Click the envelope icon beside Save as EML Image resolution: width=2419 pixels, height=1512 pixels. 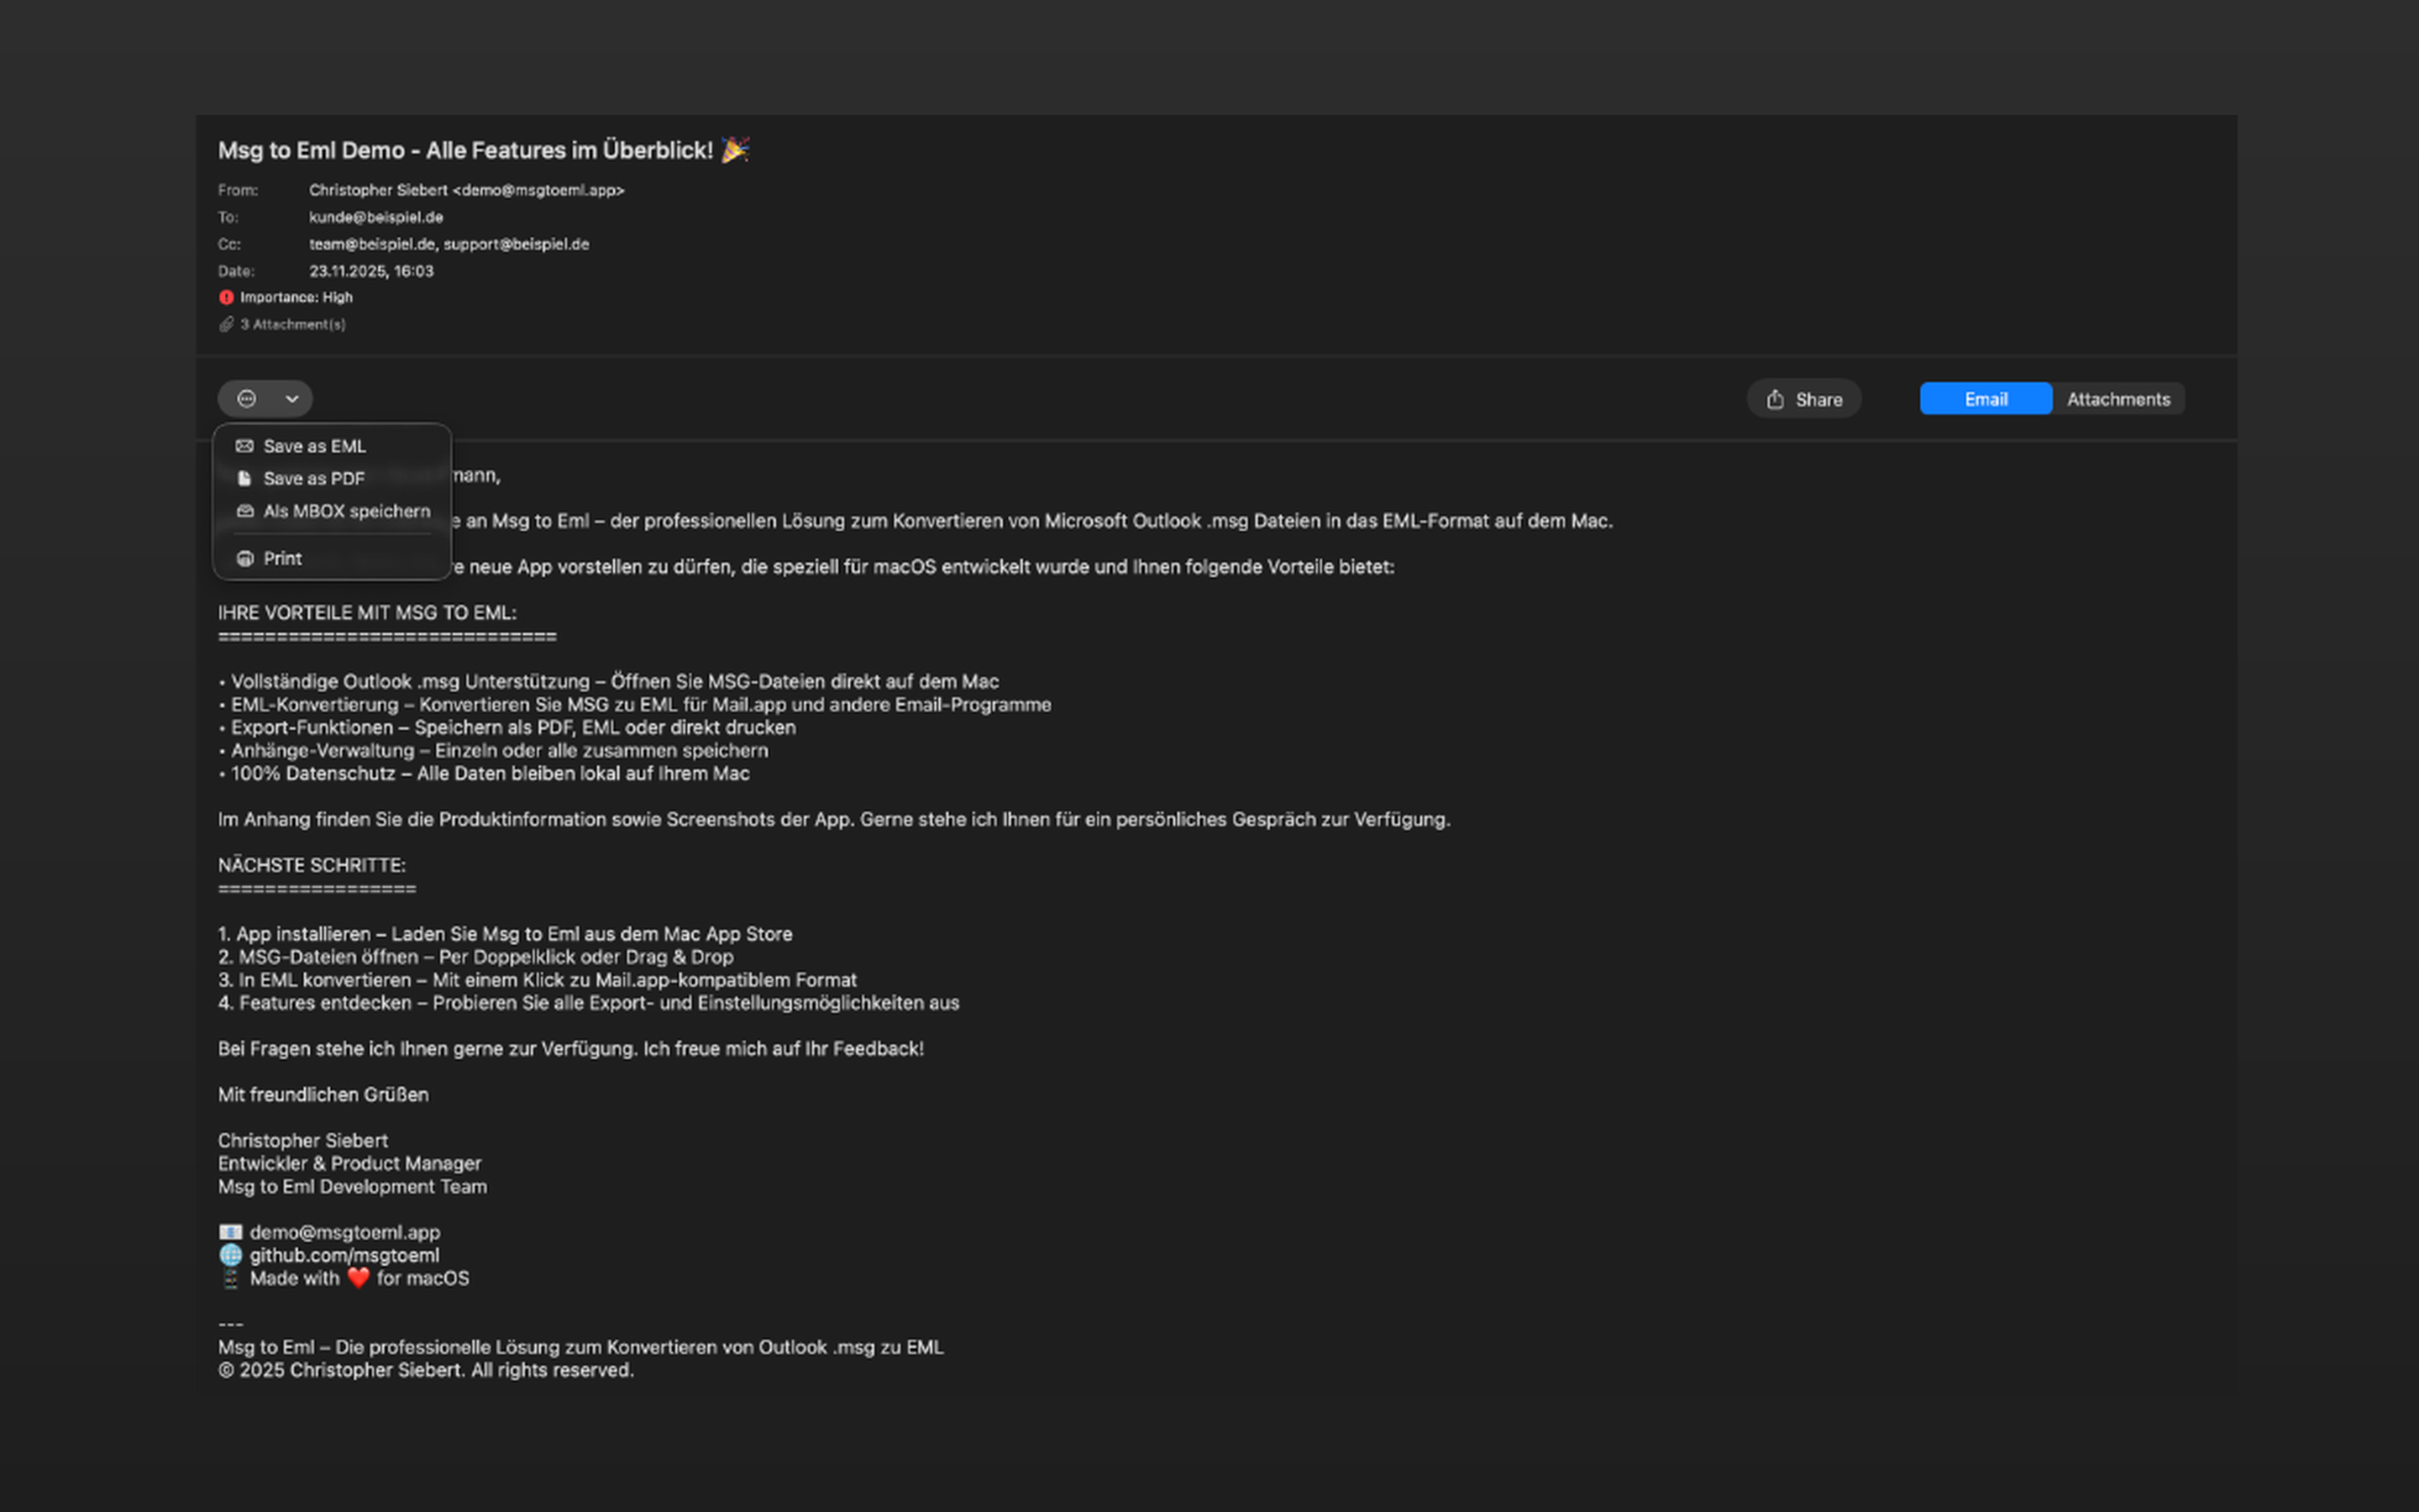click(x=244, y=446)
